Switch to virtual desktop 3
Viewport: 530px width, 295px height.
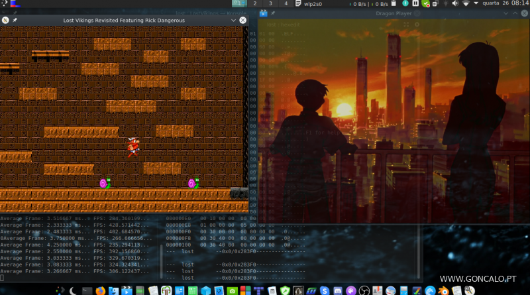(270, 3)
